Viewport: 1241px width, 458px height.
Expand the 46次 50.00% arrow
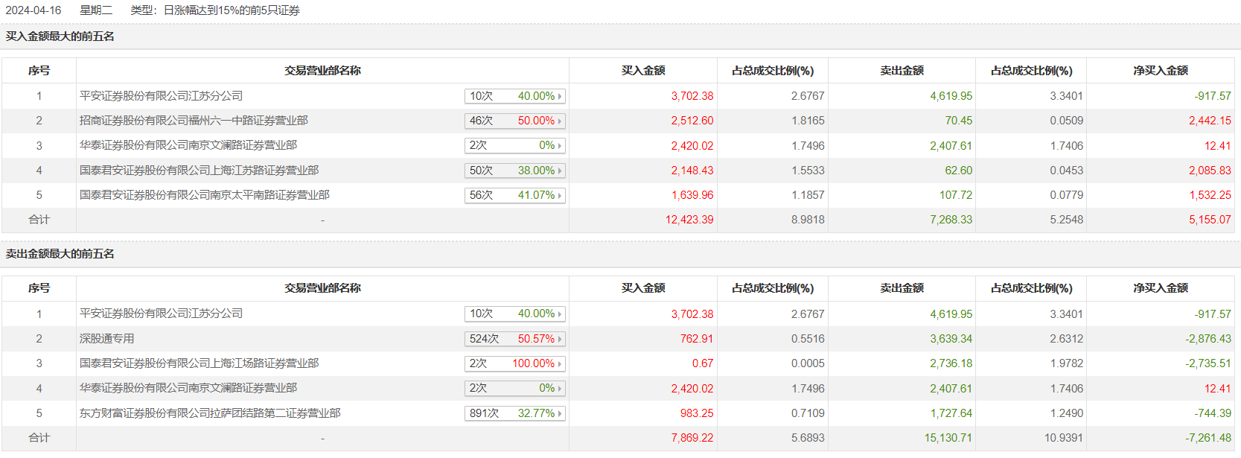point(560,121)
